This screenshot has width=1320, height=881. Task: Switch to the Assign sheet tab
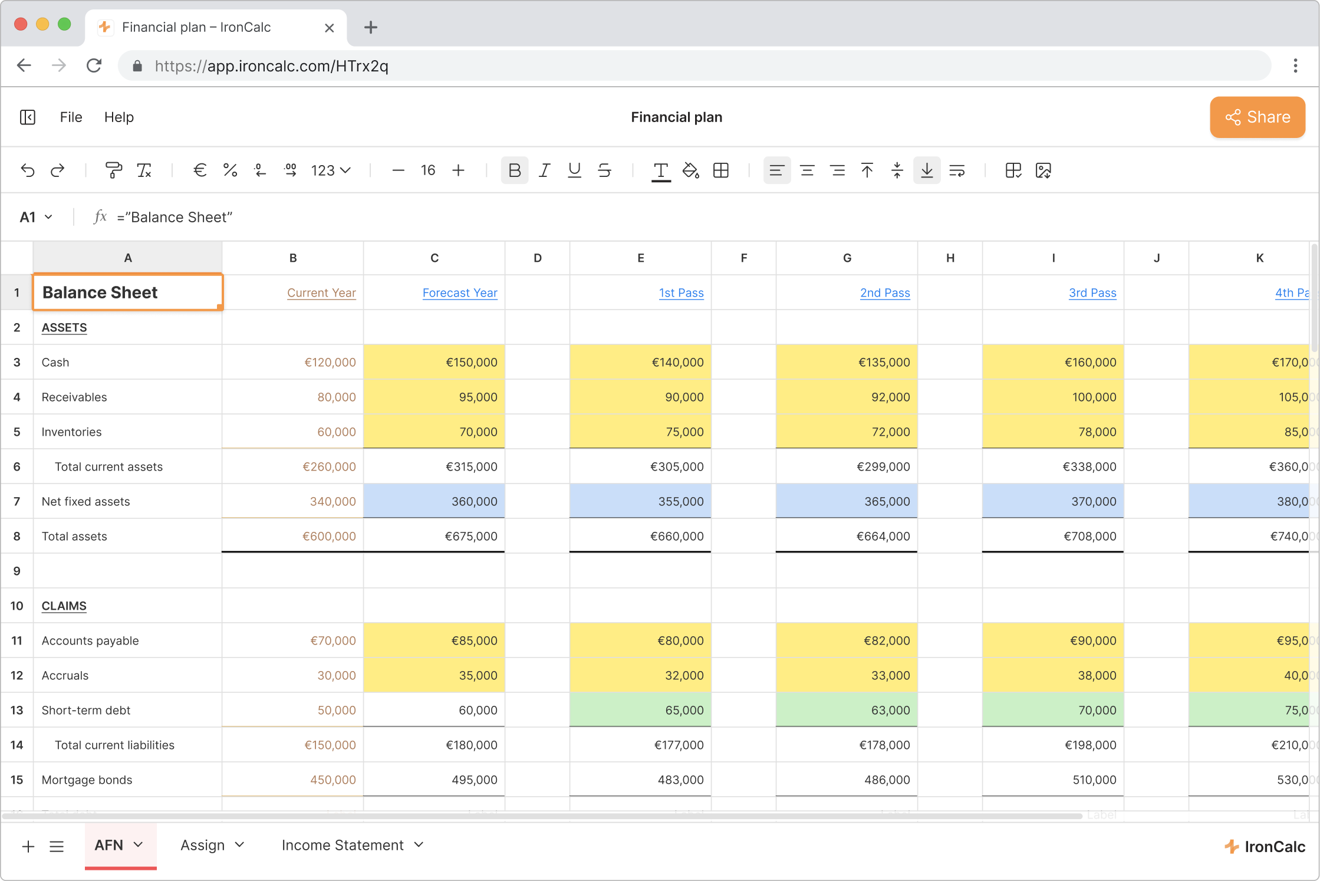(202, 845)
